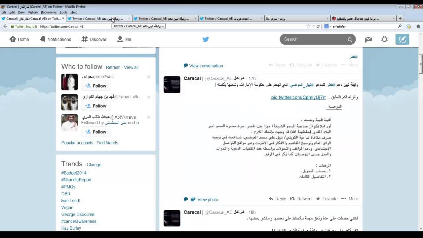Retweet the 17h Caracal tweet
423x238 pixels.
click(x=301, y=199)
